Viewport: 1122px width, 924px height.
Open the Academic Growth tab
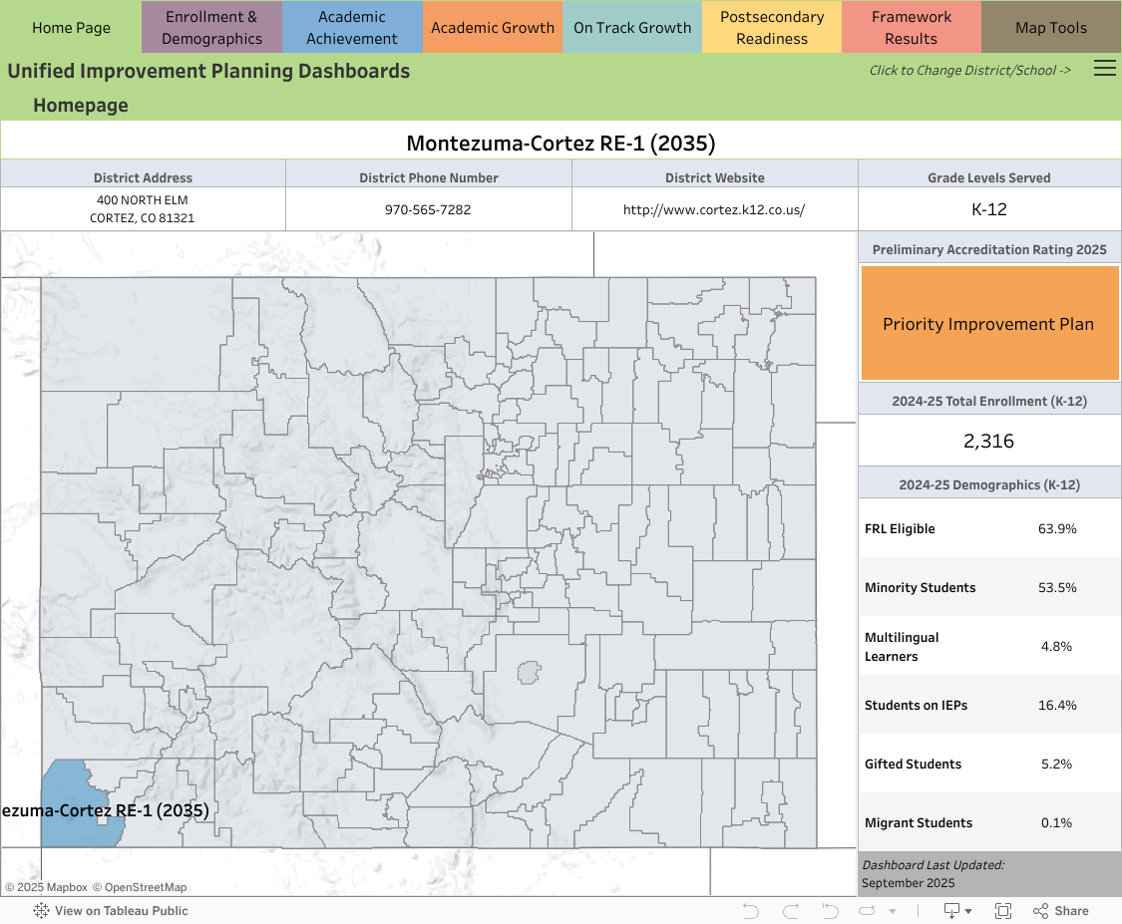click(493, 27)
